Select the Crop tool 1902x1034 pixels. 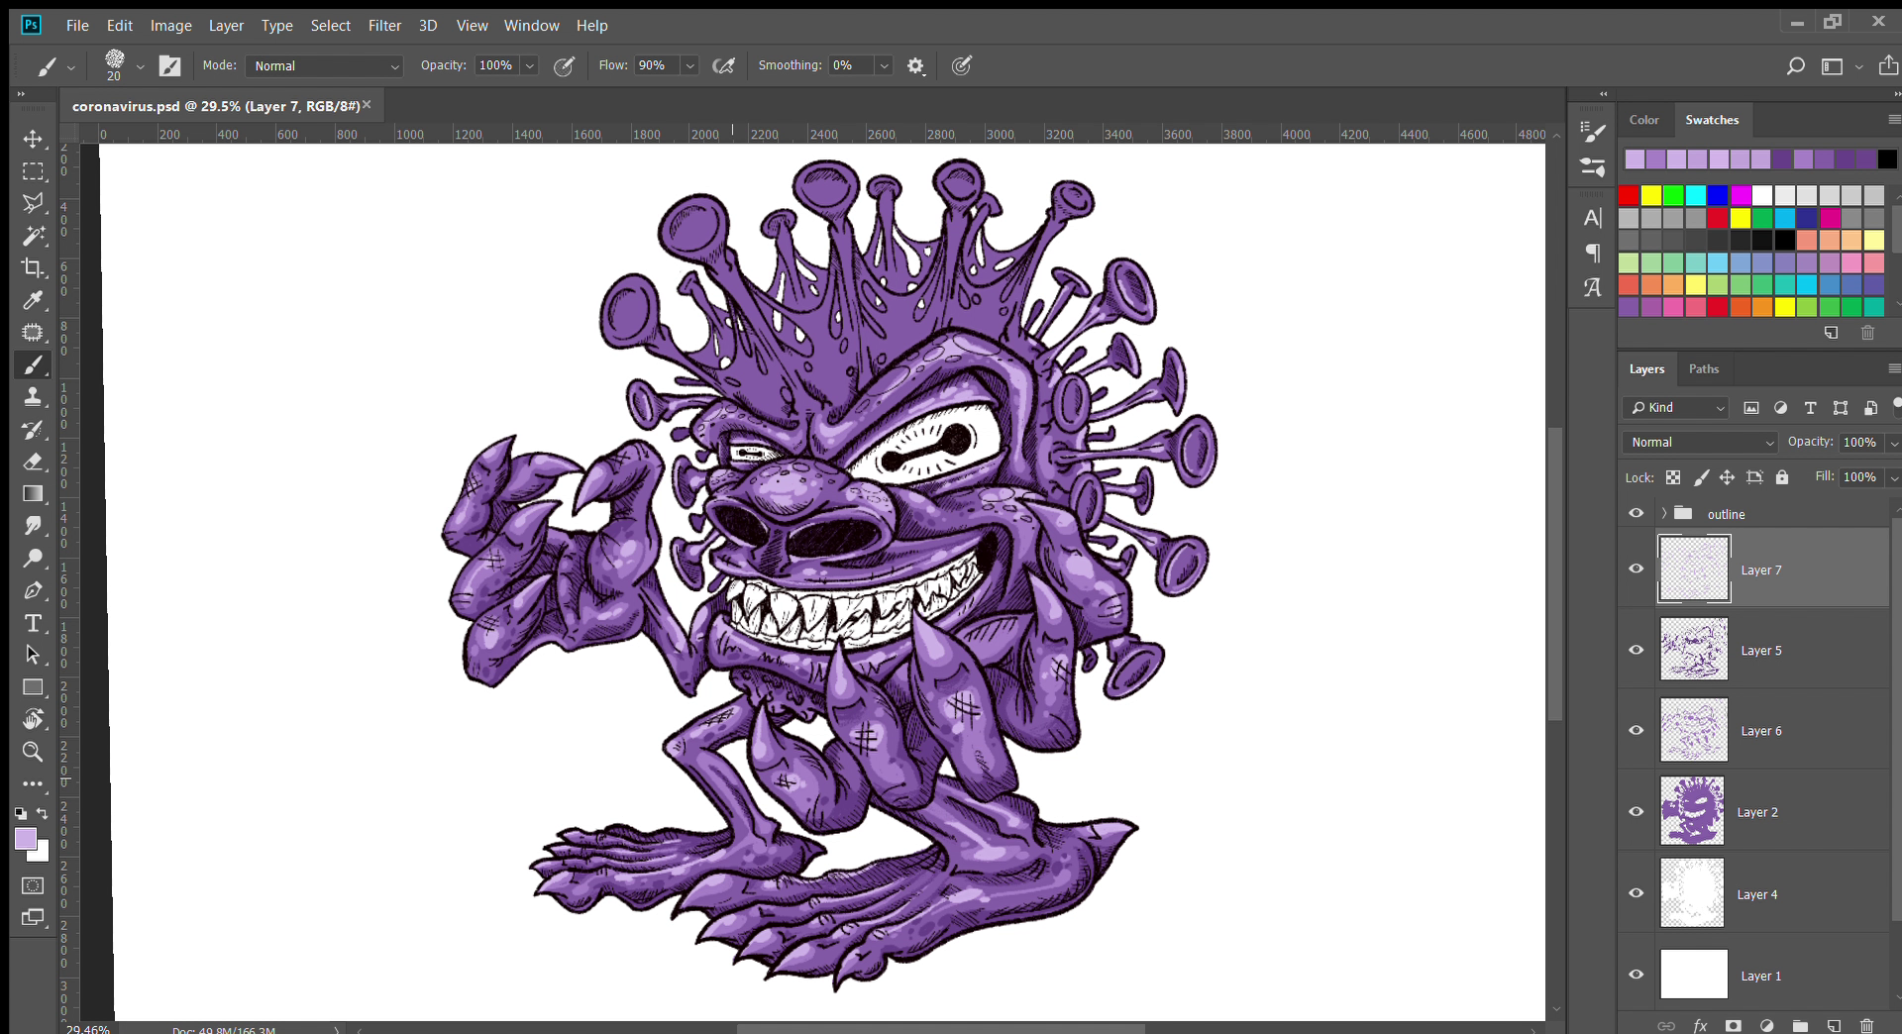[33, 267]
